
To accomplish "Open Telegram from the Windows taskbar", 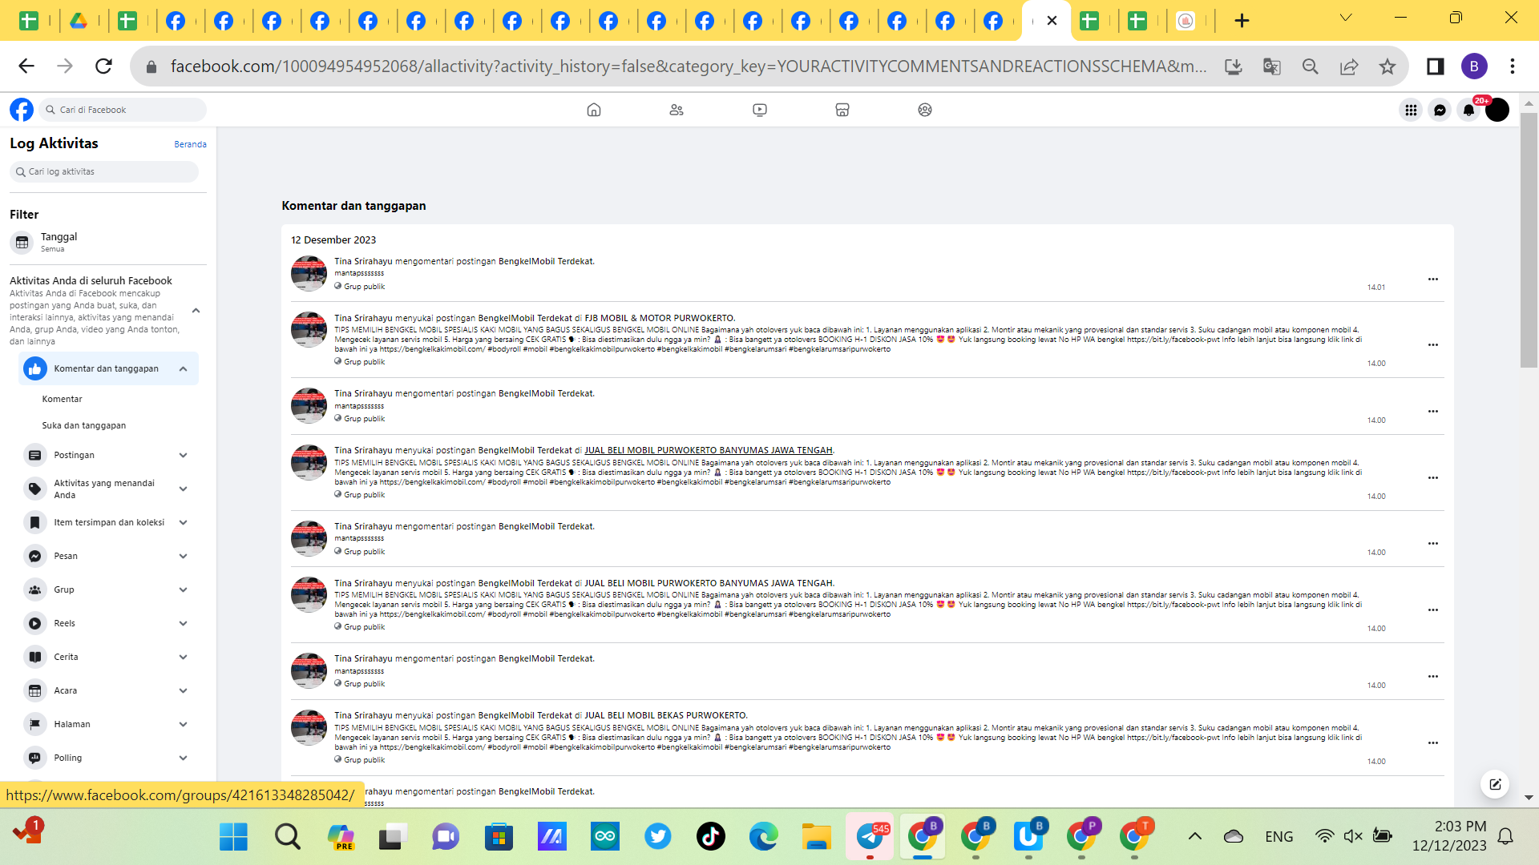I will [x=870, y=837].
